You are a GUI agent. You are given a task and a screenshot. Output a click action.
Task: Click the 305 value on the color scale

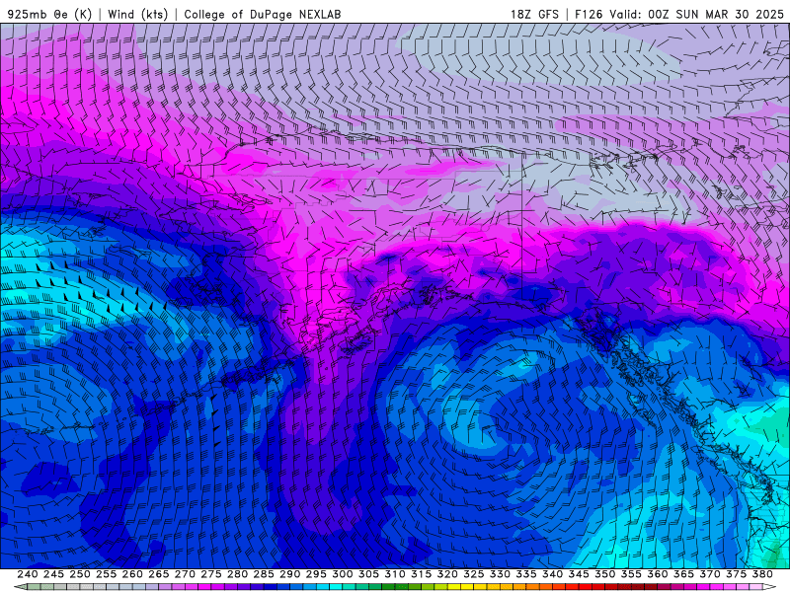pos(368,574)
